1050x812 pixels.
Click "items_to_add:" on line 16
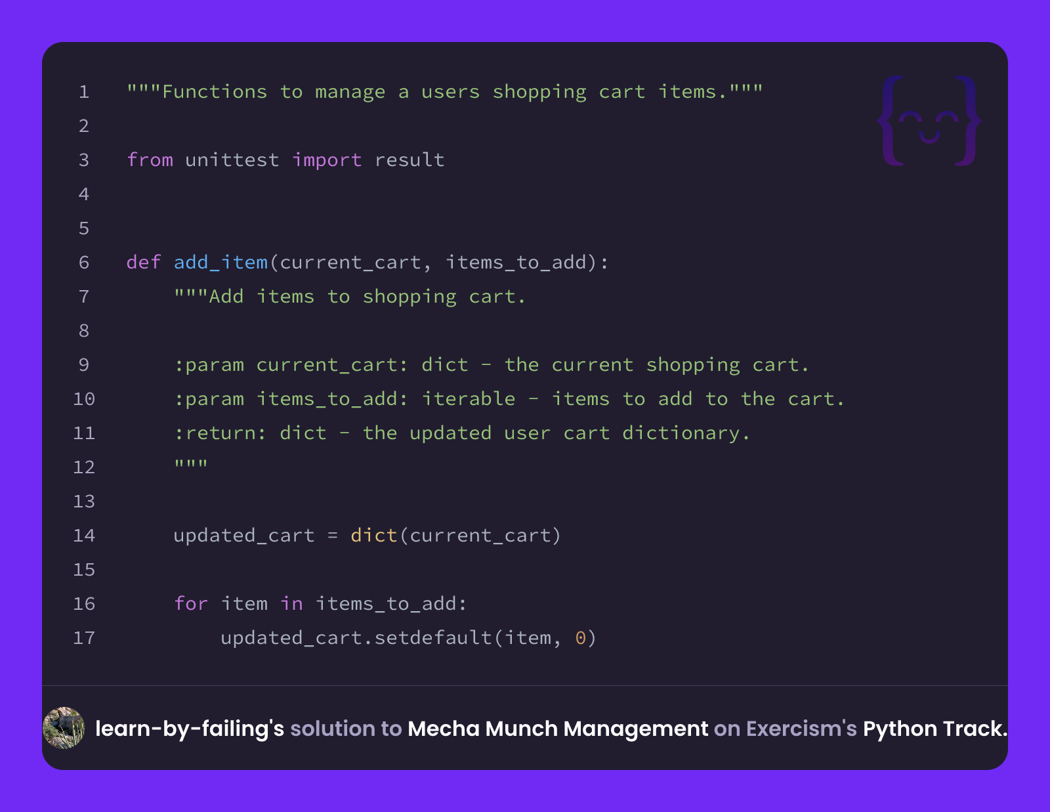pos(392,604)
